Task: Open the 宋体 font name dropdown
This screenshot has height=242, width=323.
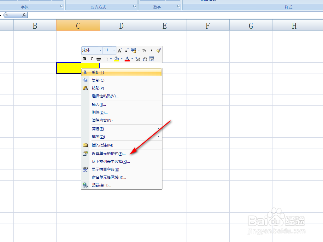Action: pos(100,50)
